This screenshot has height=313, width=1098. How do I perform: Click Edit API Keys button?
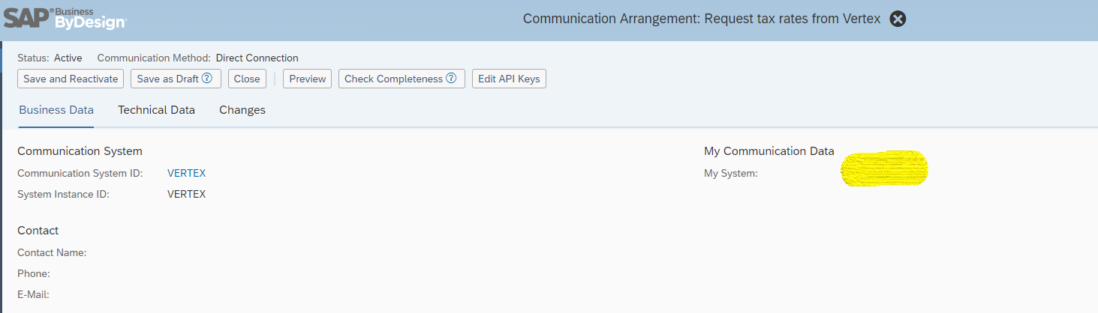click(509, 79)
